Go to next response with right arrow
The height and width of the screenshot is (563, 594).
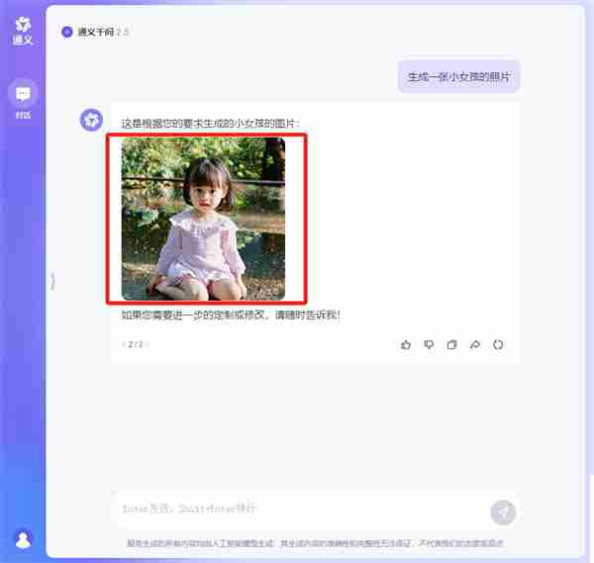[147, 344]
